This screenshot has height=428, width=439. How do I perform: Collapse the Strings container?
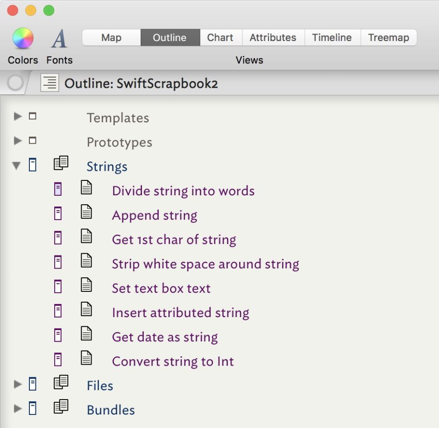coord(17,165)
